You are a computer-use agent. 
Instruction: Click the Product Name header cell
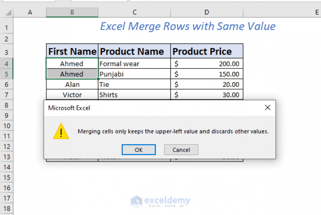(134, 51)
